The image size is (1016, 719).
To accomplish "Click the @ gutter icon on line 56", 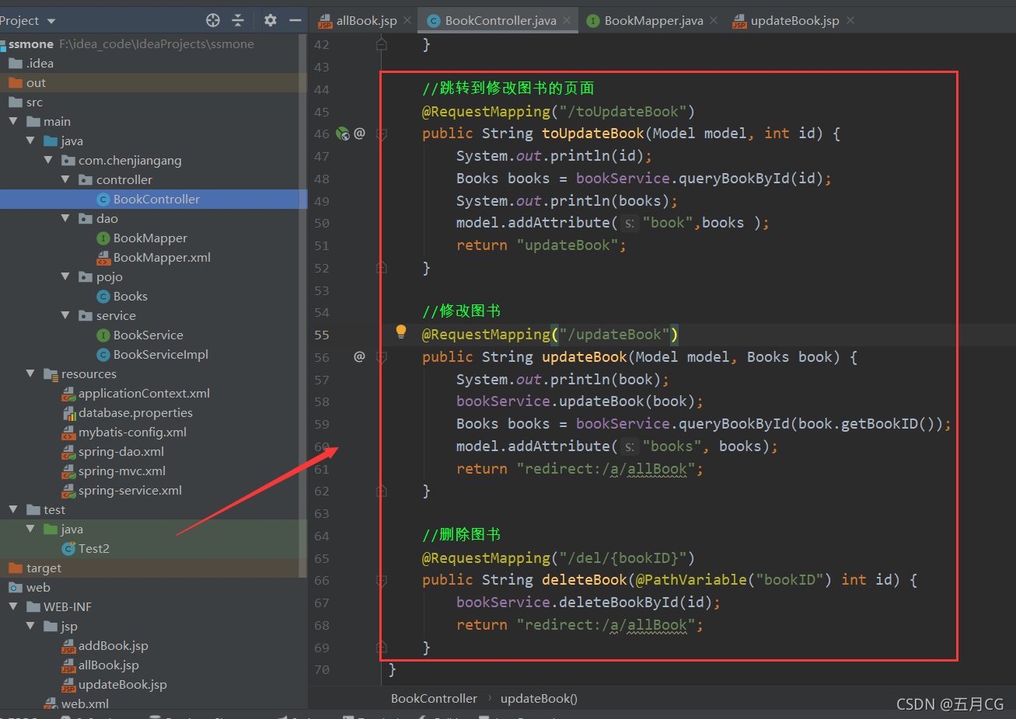I will (359, 357).
